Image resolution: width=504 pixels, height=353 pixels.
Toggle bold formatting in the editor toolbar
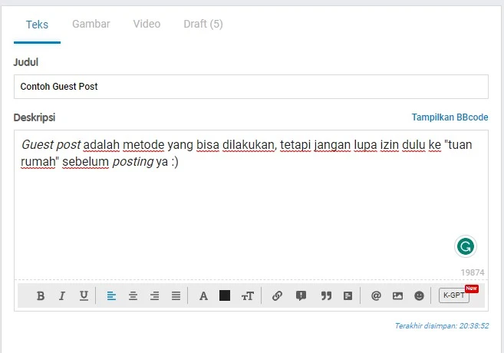pos(41,295)
